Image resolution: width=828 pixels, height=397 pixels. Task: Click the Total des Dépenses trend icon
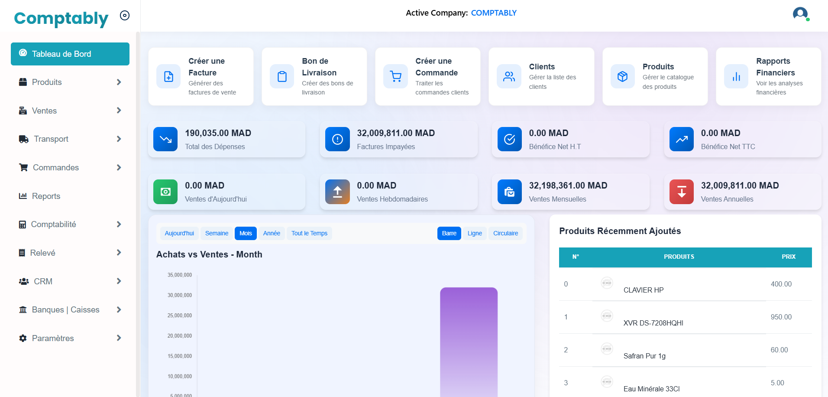(165, 139)
